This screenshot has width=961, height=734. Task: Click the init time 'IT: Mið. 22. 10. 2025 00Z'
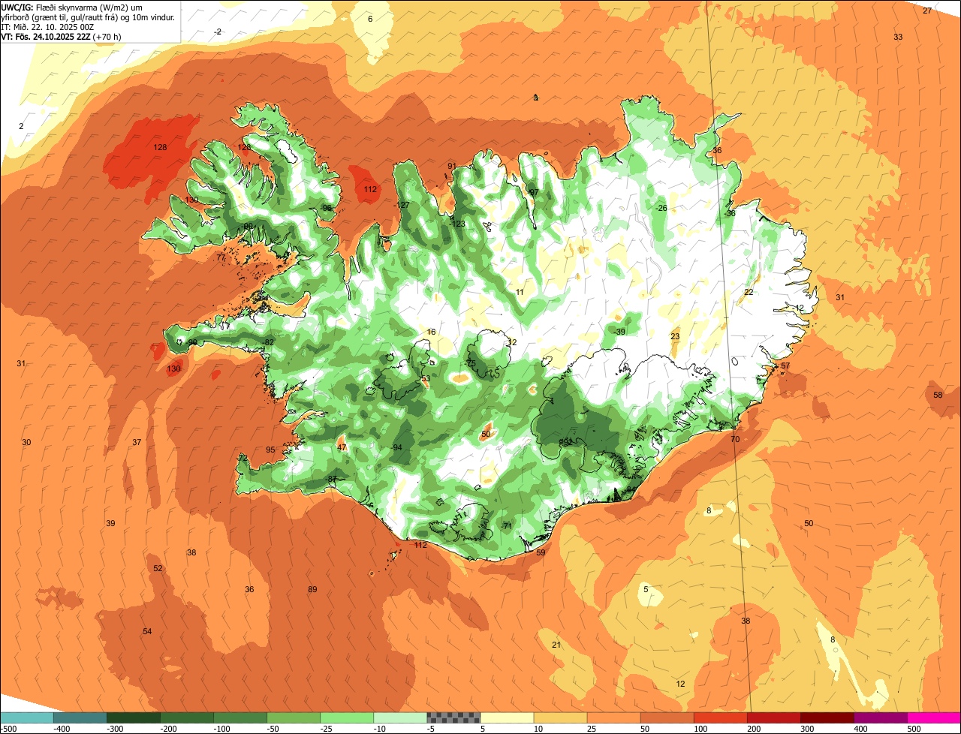pos(47,26)
